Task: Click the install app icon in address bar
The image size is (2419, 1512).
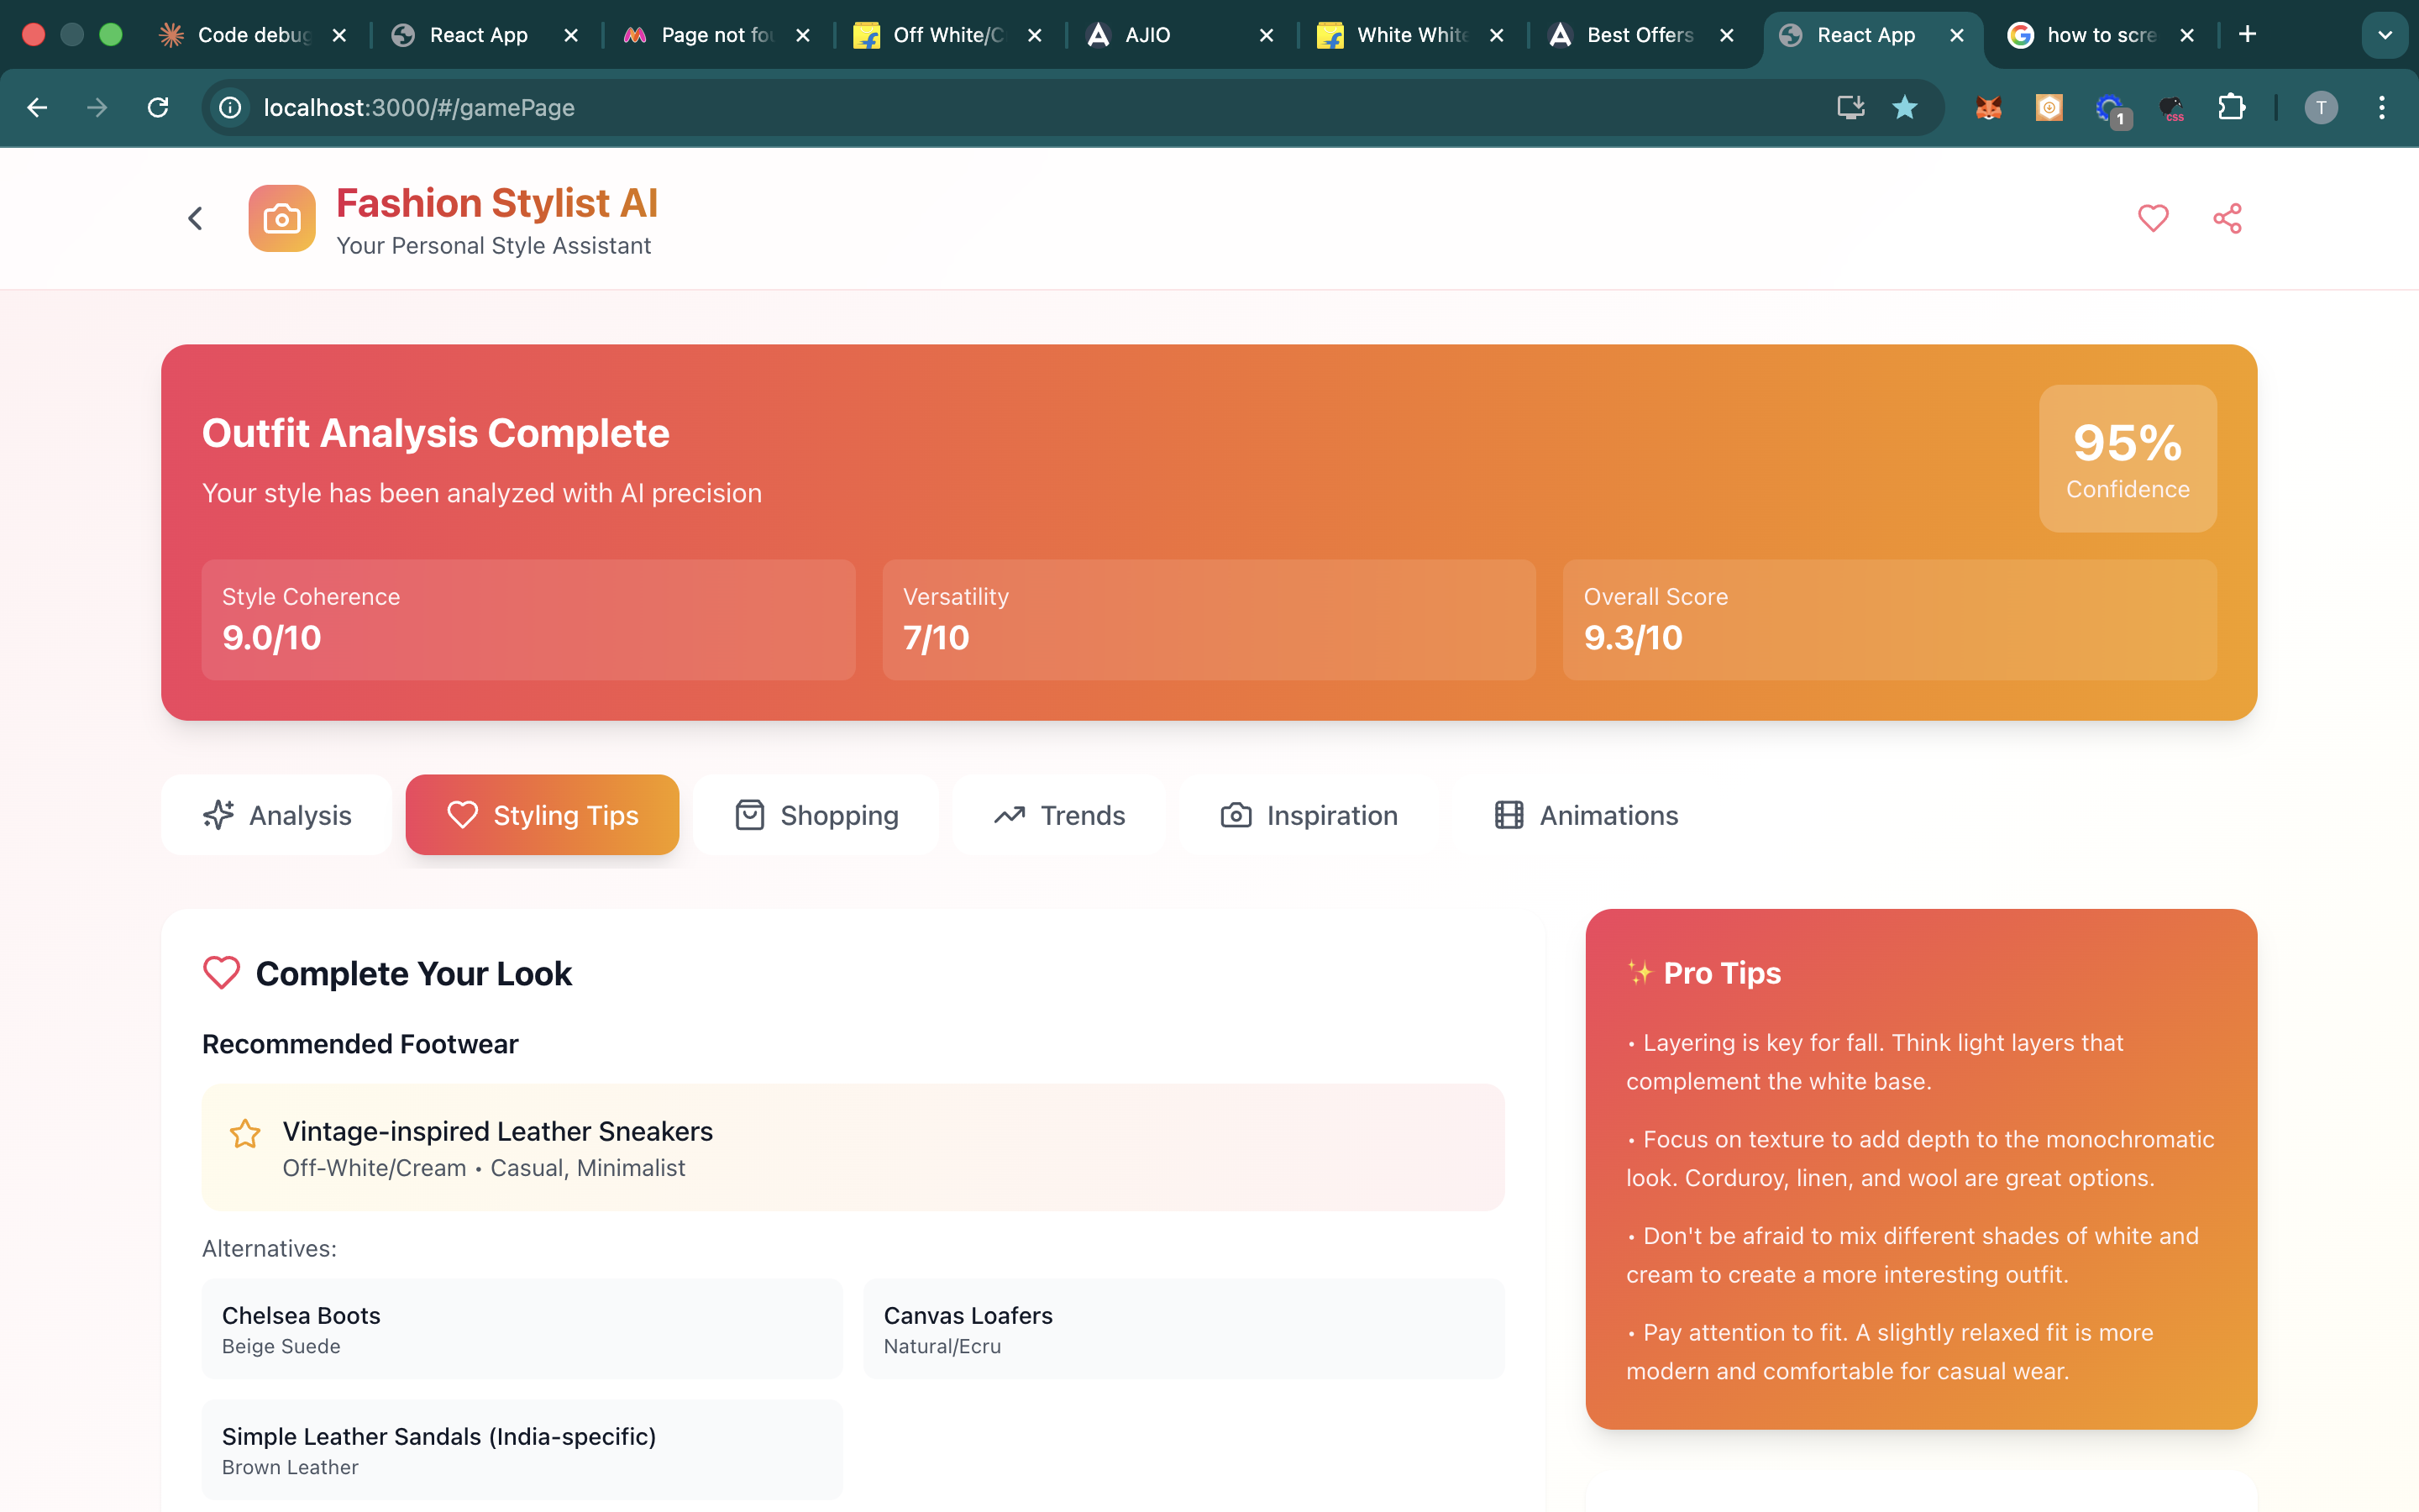Action: point(1850,107)
